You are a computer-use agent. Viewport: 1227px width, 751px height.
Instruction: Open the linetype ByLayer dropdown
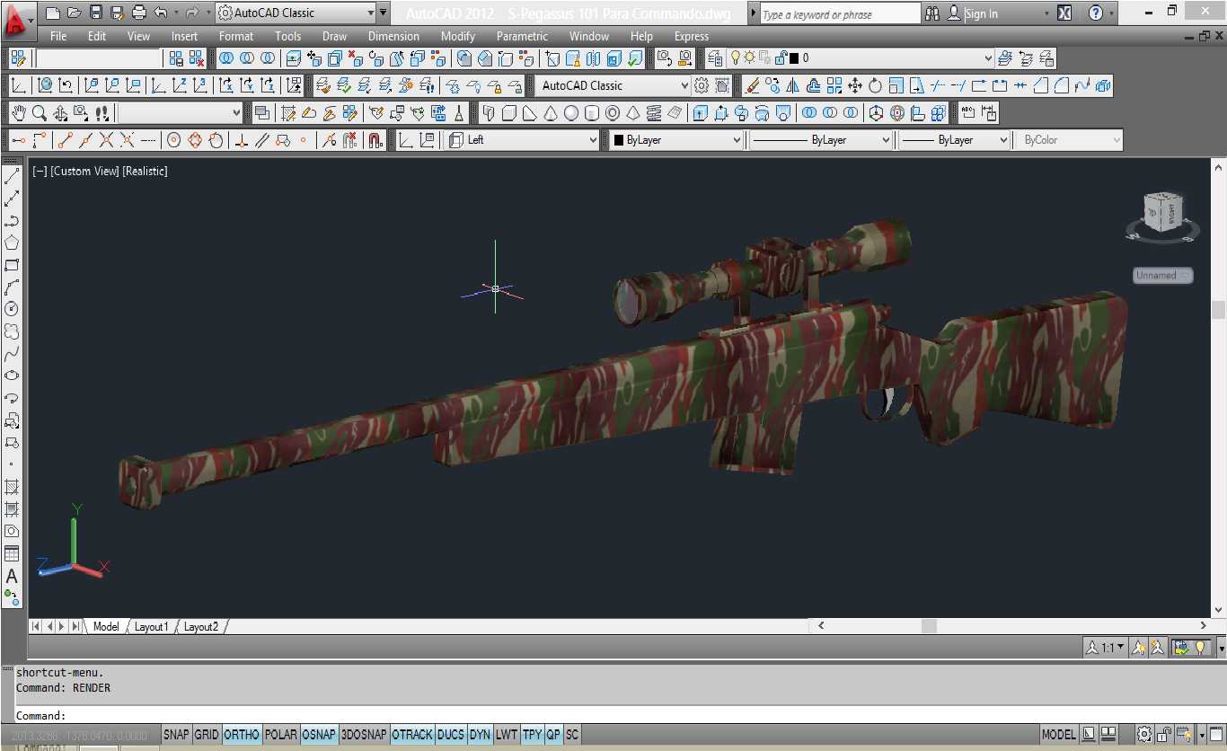coord(821,140)
